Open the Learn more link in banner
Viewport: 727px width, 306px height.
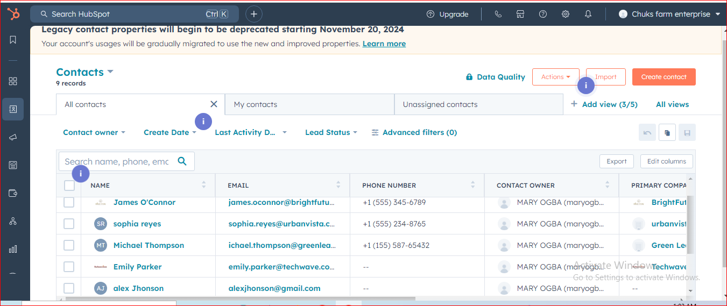point(384,44)
